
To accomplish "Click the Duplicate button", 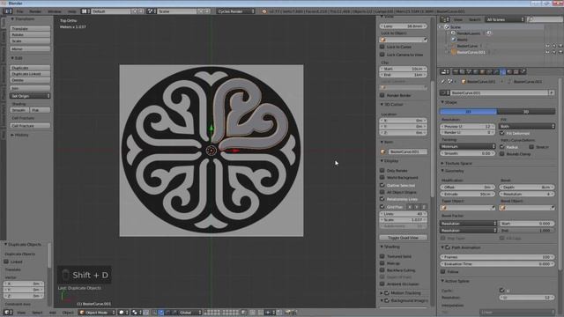I will pyautogui.click(x=30, y=68).
